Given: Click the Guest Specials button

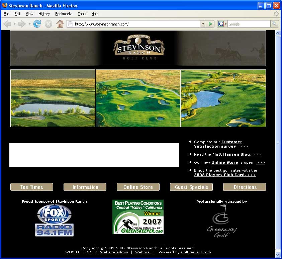Looking at the screenshot, I should [x=191, y=187].
